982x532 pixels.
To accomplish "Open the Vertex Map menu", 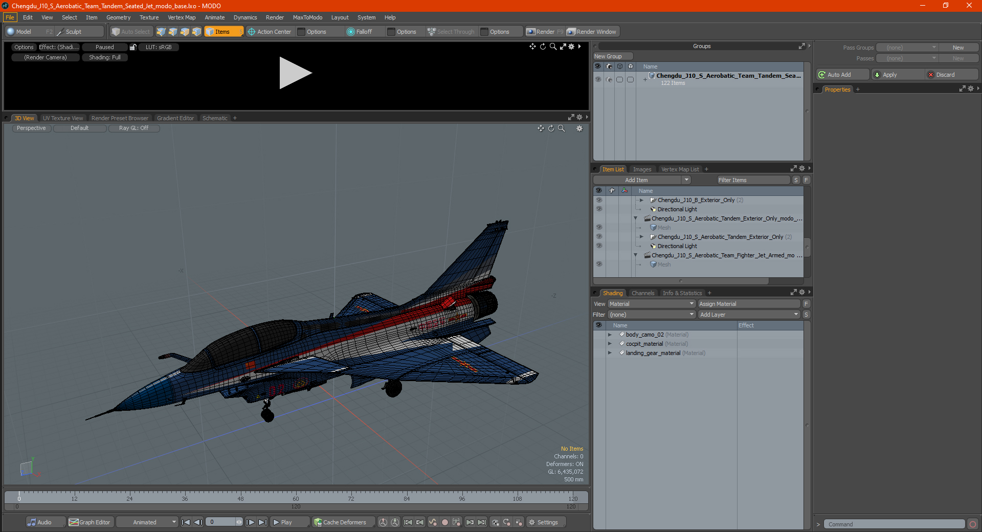I will pos(182,17).
